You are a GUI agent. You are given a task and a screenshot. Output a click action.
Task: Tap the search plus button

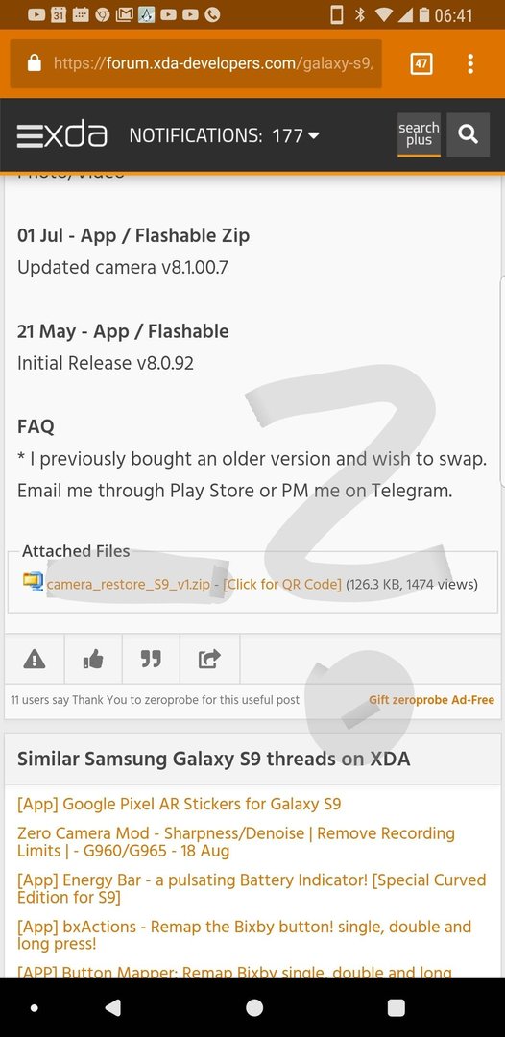[419, 135]
